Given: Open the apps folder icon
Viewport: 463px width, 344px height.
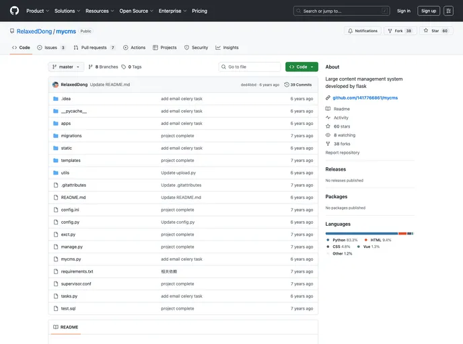Looking at the screenshot, I should pos(55,124).
